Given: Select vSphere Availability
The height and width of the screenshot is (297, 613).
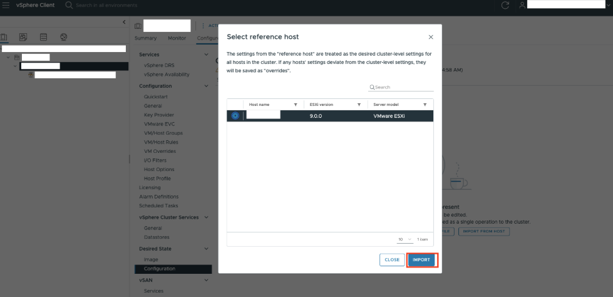Looking at the screenshot, I should click(x=167, y=75).
